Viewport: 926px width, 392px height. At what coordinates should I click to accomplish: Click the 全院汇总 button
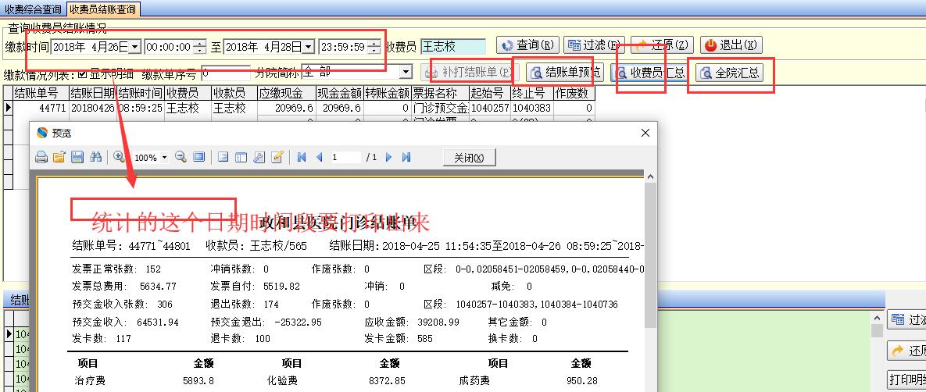point(729,73)
